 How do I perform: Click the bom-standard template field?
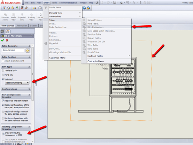tap(13, 50)
